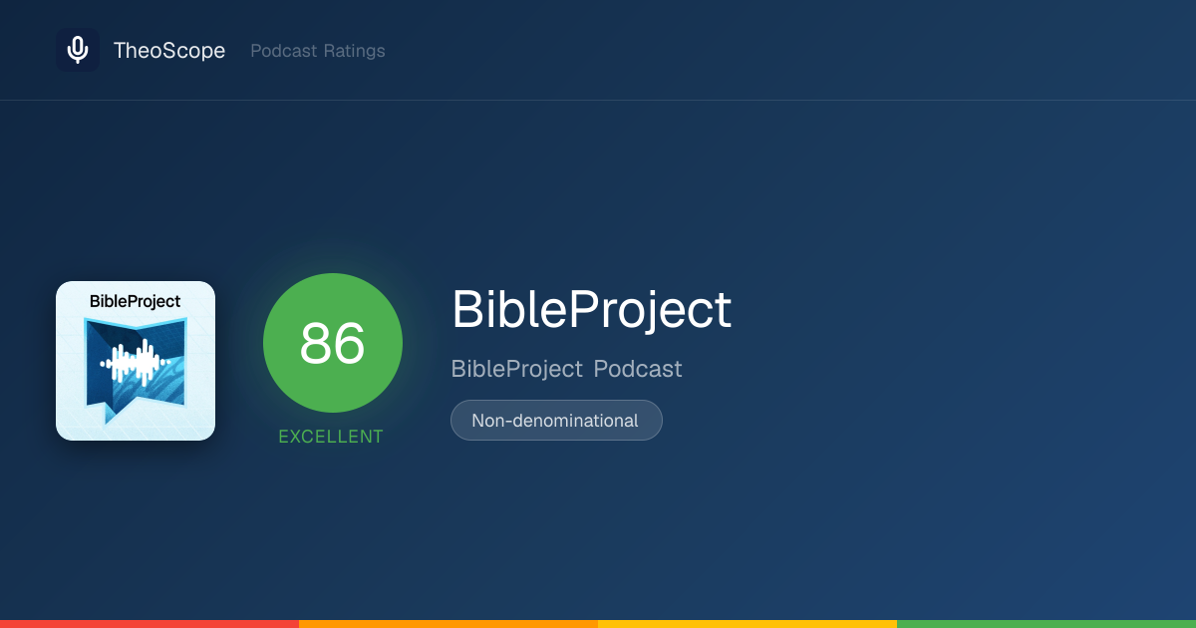Screen dimensions: 1196x628
Task: Select the EXCELLENT rating label
Action: (331, 437)
